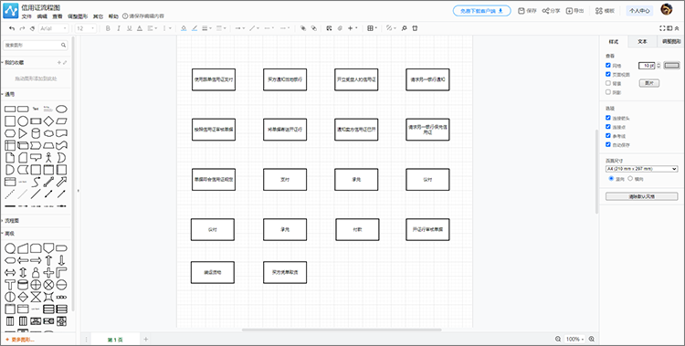Collapse the toolbar with double chevron

pyautogui.click(x=677, y=28)
